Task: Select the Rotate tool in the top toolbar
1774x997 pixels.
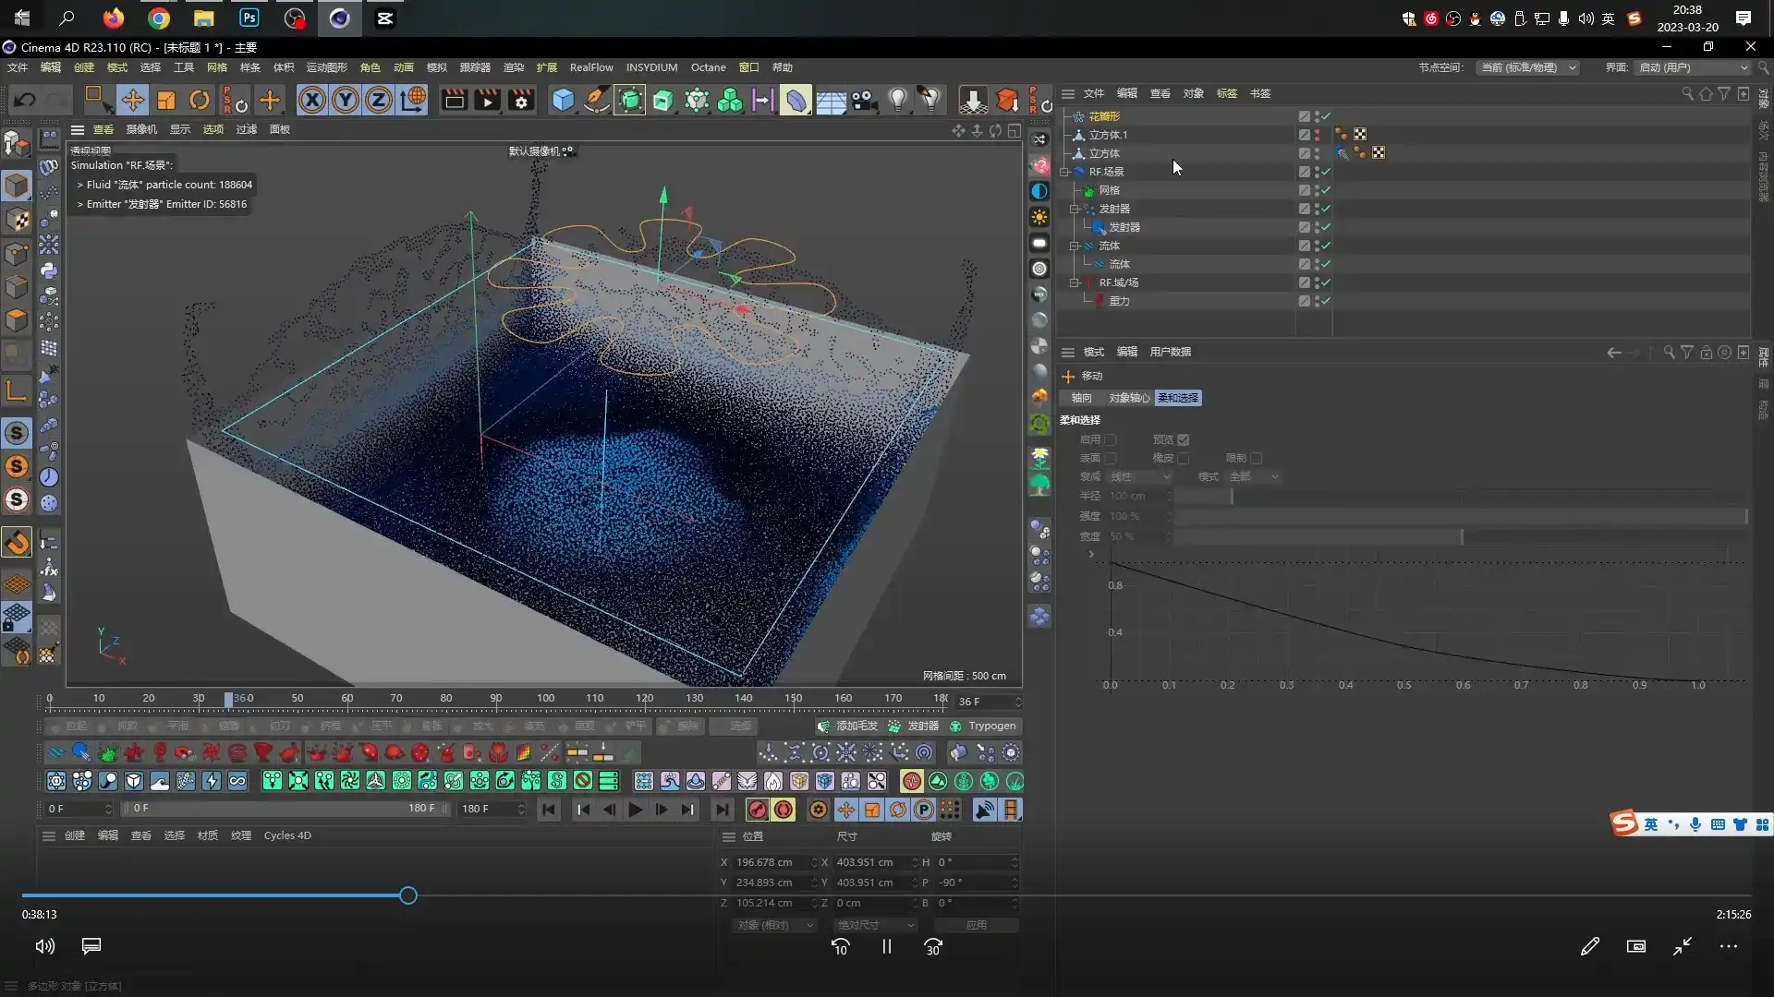Action: tap(199, 100)
